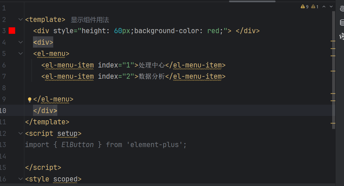Click the text 处理中心 on line 6
344x186 pixels.
pyautogui.click(x=152, y=65)
